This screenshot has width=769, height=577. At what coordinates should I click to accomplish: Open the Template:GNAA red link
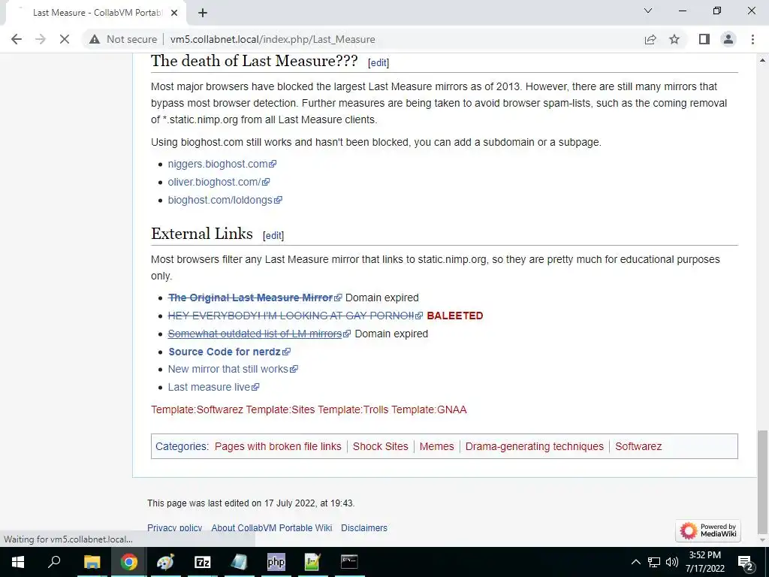429,409
